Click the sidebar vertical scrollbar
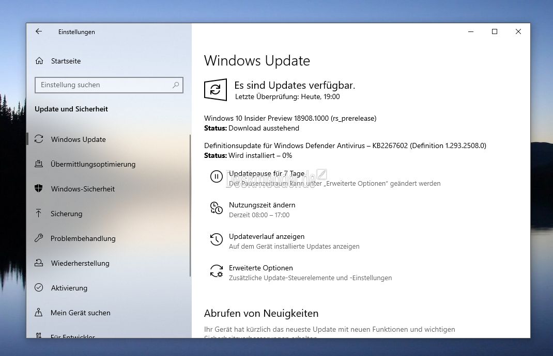This screenshot has width=553, height=356. coord(190,205)
